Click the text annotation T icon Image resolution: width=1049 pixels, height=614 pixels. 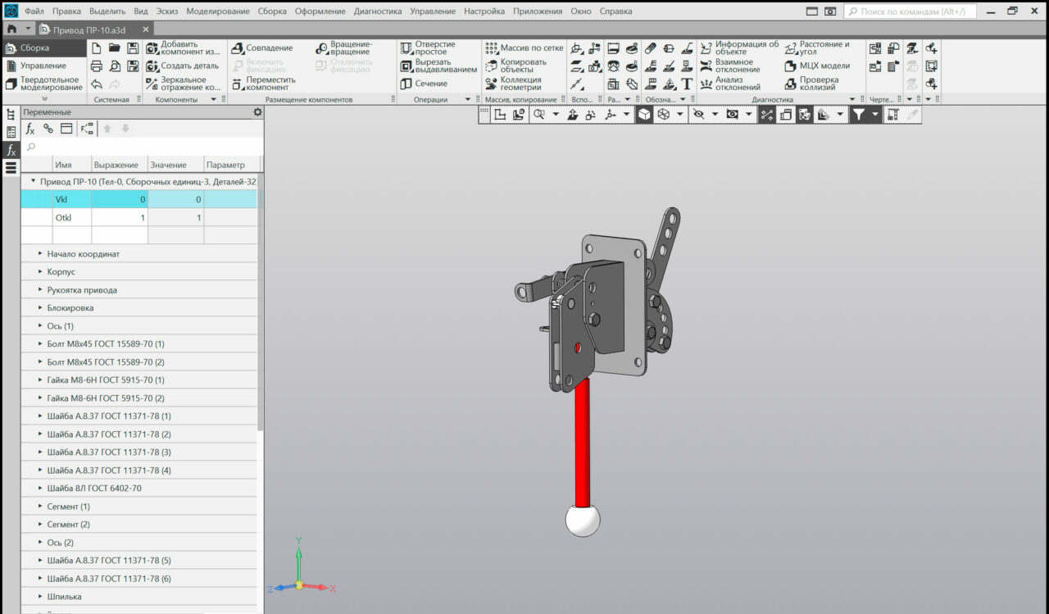(x=687, y=84)
